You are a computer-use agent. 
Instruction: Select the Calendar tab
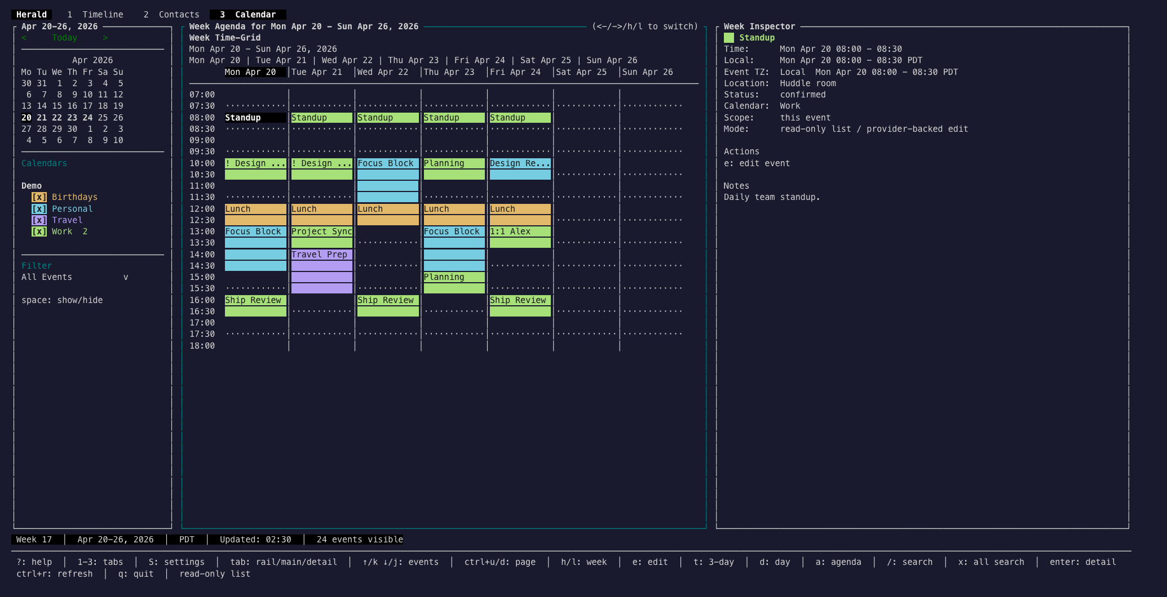pyautogui.click(x=248, y=15)
